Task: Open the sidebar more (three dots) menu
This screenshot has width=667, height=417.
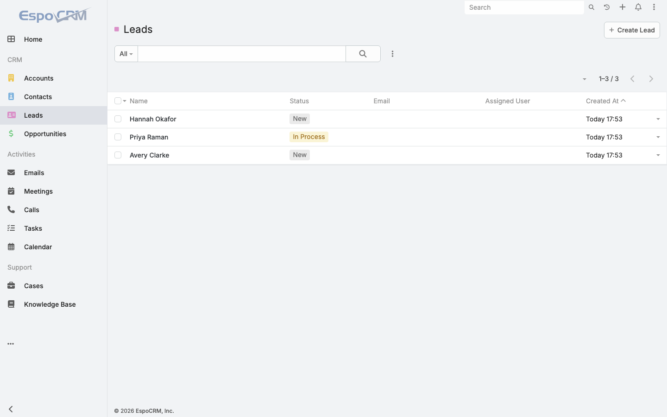Action: click(x=11, y=344)
